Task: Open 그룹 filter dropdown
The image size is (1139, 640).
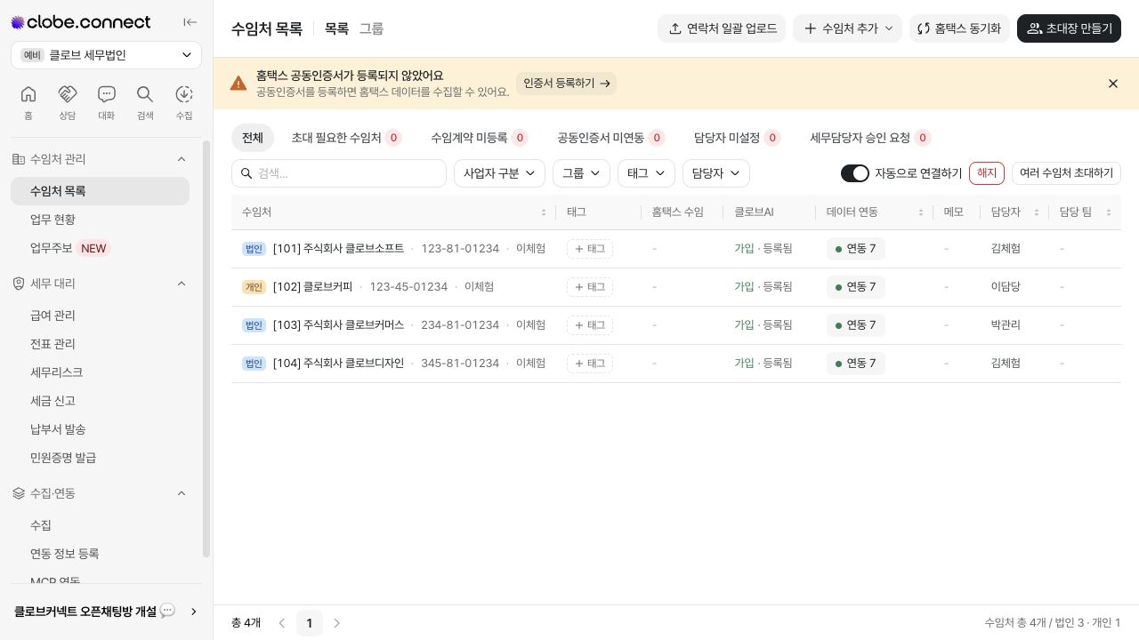Action: click(x=581, y=173)
